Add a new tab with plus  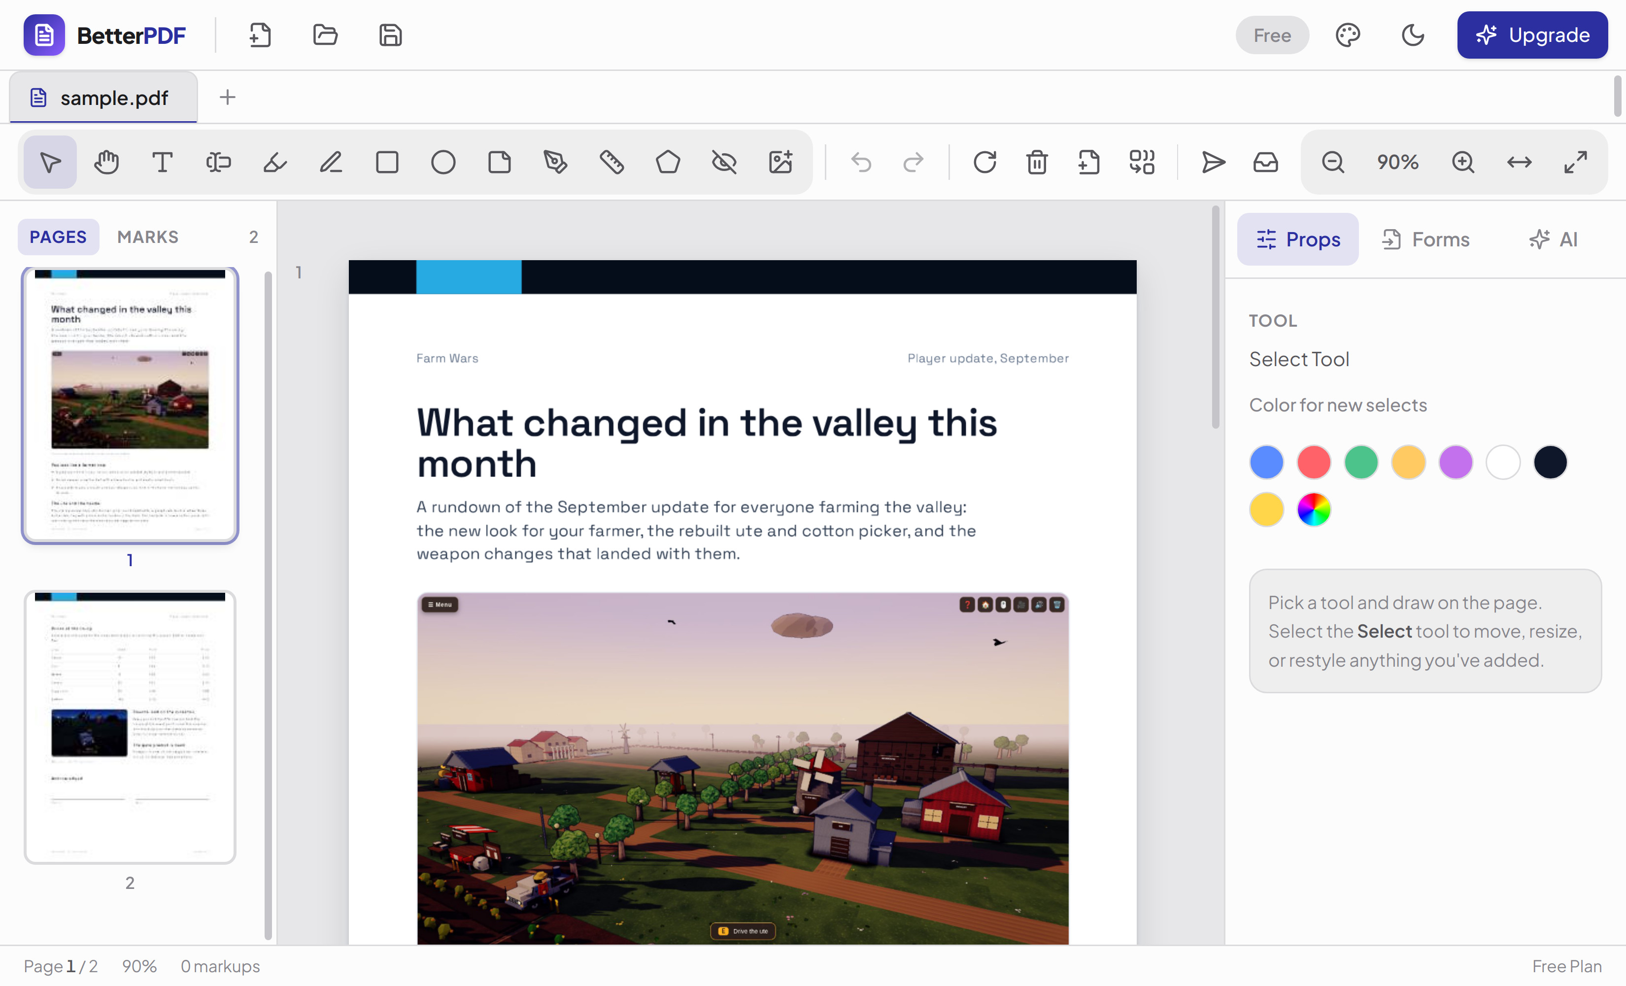(227, 97)
